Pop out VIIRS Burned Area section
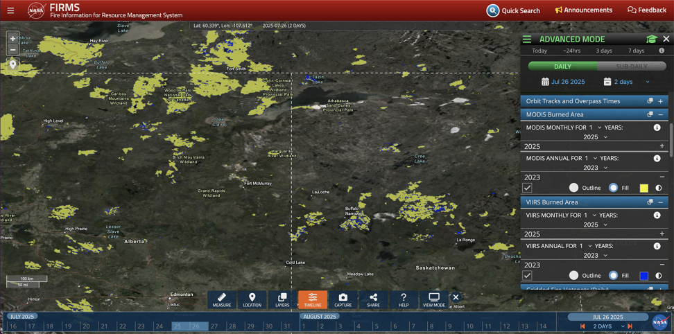 [x=650, y=202]
